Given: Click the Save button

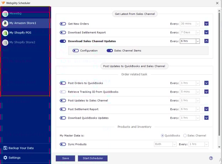Looking at the screenshot, I should pyautogui.click(x=65, y=158).
